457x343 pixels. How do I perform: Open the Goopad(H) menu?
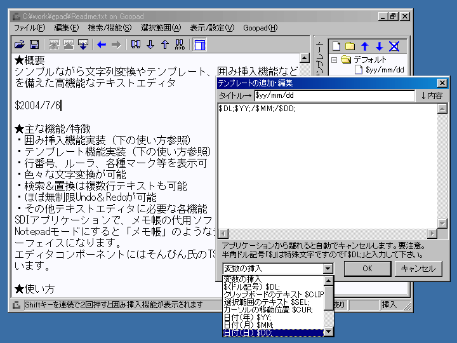(x=260, y=28)
